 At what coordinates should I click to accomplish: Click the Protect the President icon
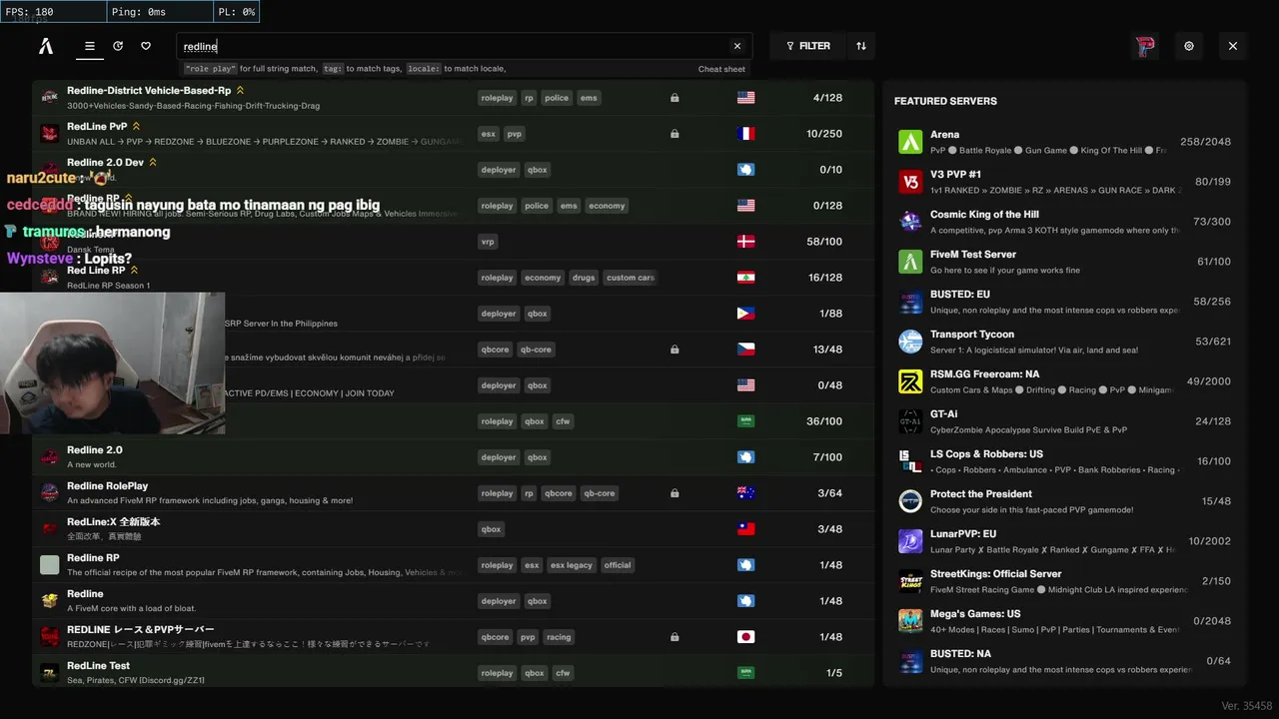point(910,501)
